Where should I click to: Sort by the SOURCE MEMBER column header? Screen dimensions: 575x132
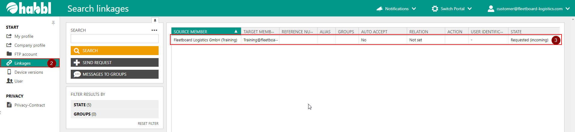204,31
